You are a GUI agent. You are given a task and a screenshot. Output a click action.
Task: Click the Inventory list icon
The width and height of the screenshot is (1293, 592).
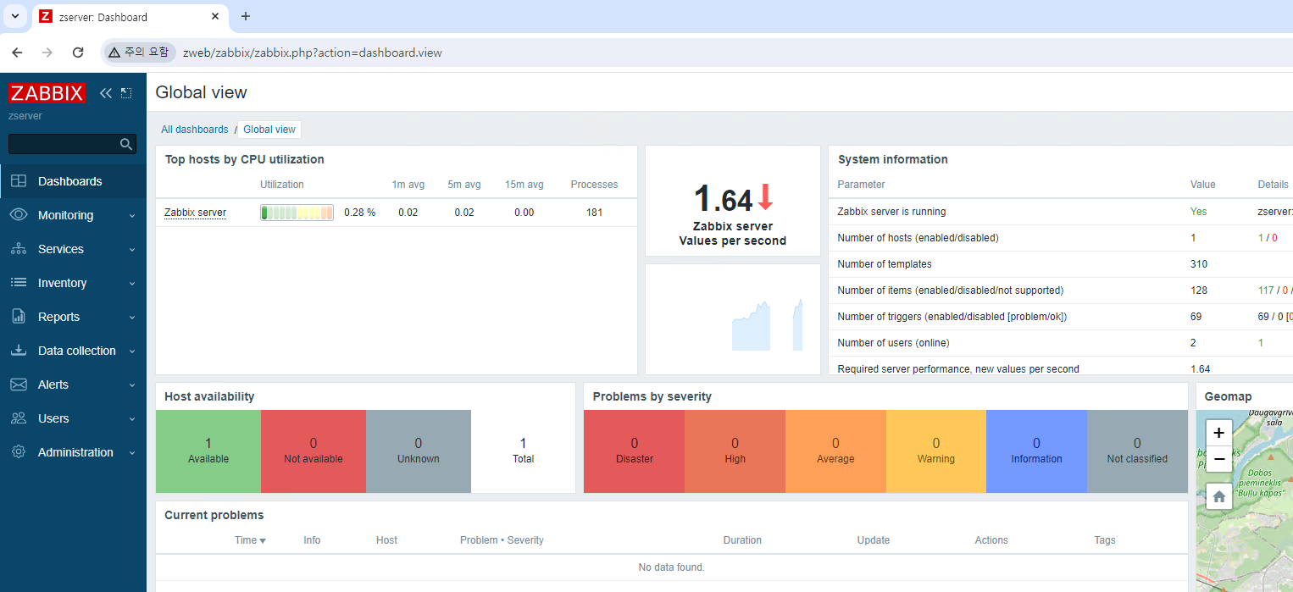click(19, 283)
